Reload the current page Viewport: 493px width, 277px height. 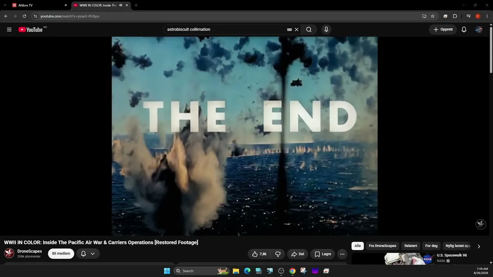[x=24, y=16]
